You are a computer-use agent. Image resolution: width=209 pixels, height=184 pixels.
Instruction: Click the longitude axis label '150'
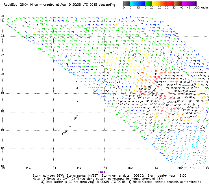130,168
